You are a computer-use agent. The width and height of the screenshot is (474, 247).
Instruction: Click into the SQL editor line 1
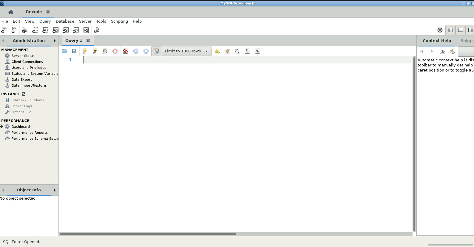click(248, 60)
